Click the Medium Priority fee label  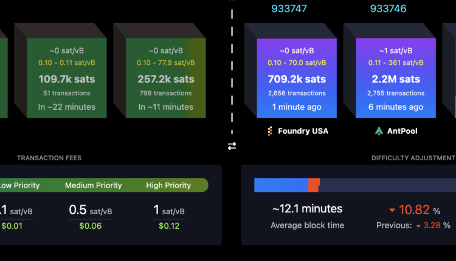point(93,185)
